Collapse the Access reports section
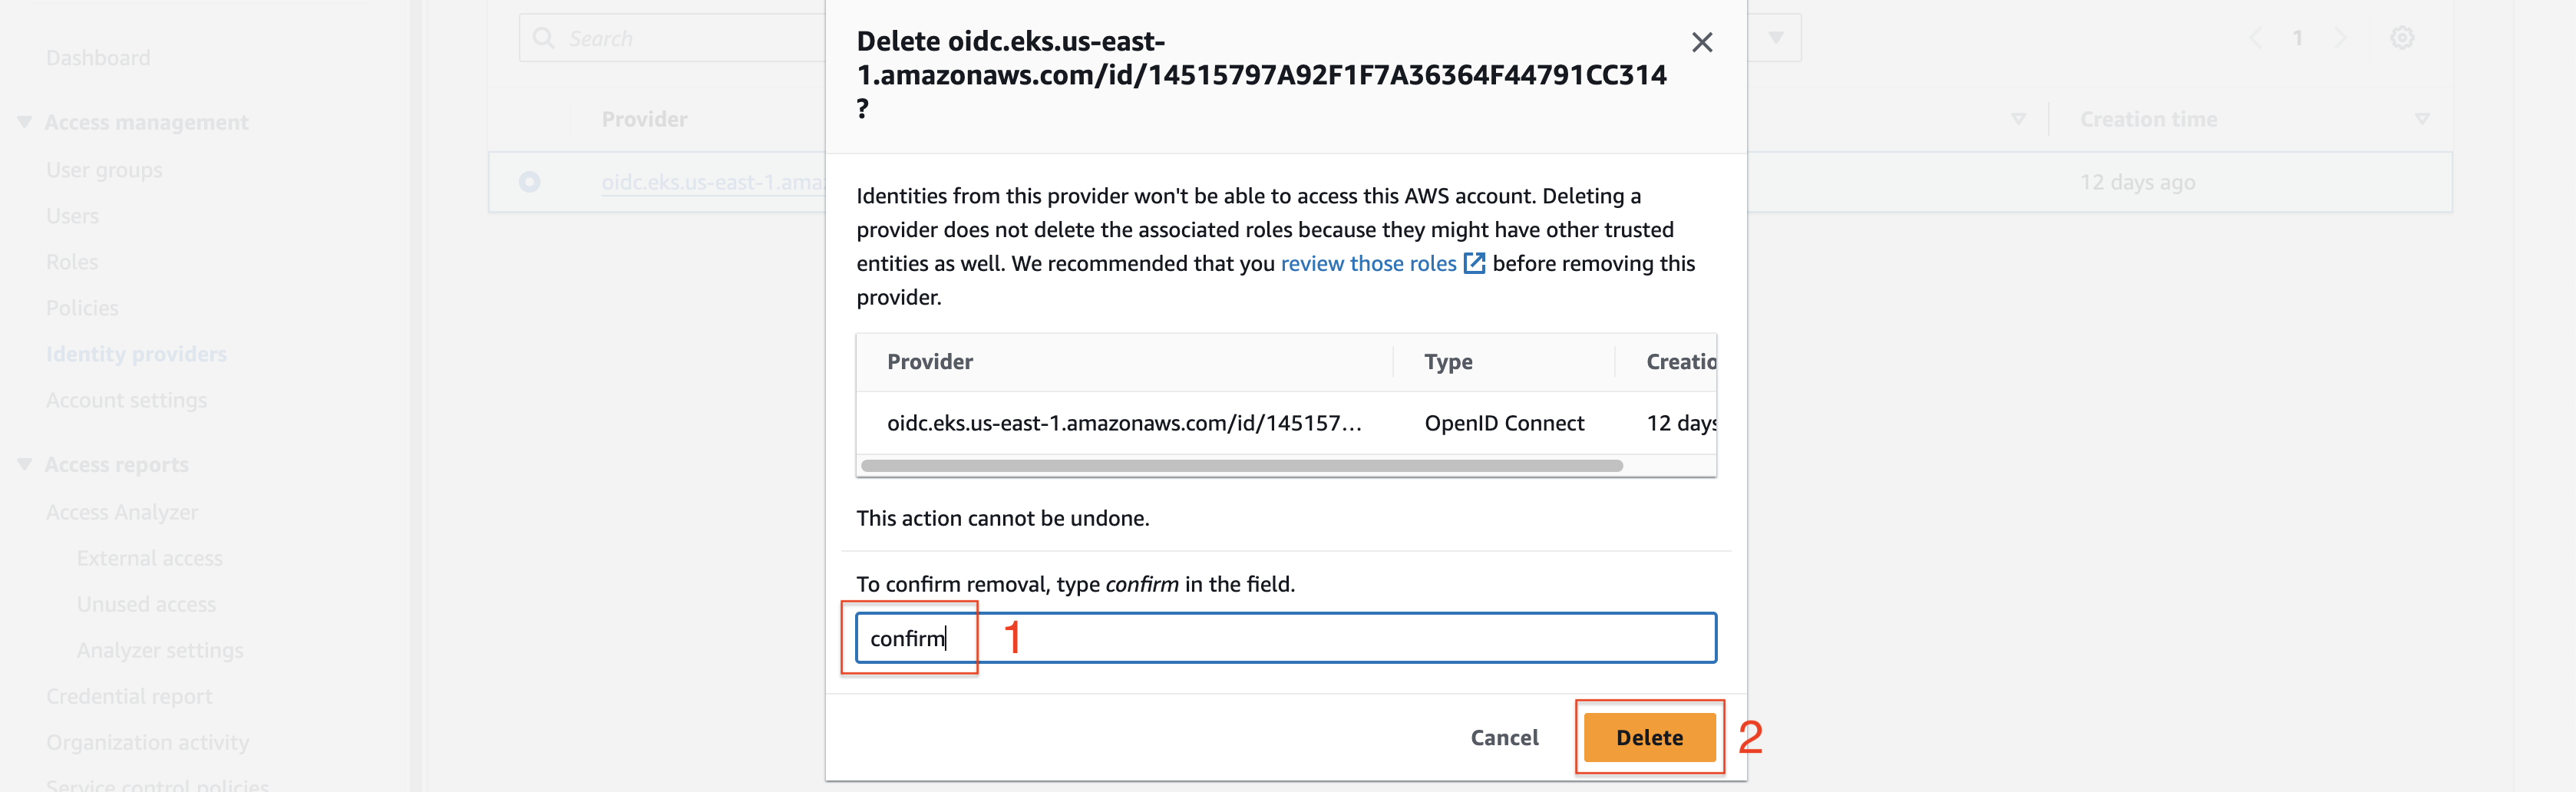Image resolution: width=2576 pixels, height=792 pixels. click(x=25, y=464)
